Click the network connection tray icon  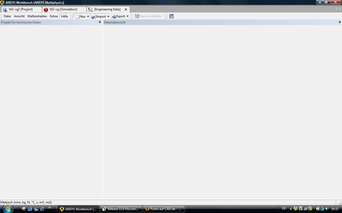click(322, 209)
